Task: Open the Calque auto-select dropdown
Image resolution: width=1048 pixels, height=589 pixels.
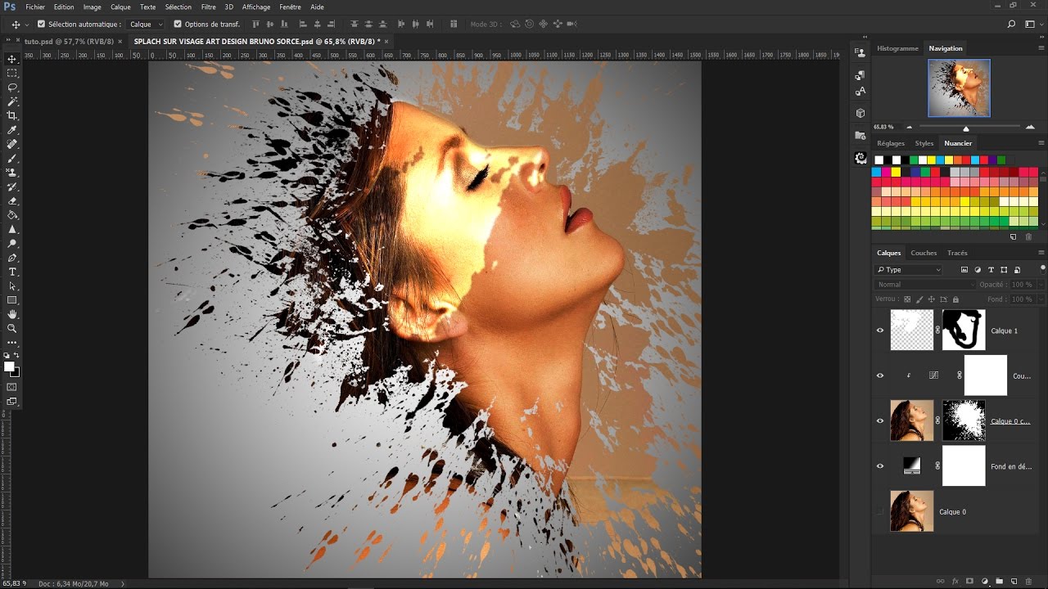Action: [x=146, y=25]
